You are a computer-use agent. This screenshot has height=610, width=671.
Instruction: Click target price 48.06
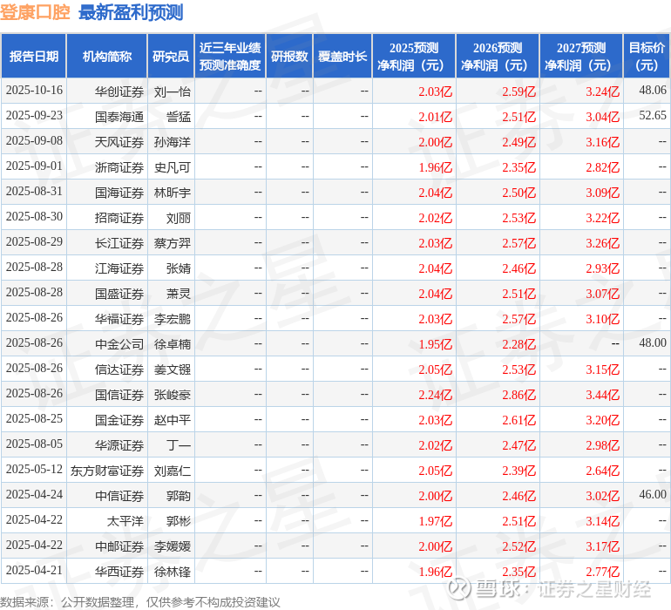653,91
